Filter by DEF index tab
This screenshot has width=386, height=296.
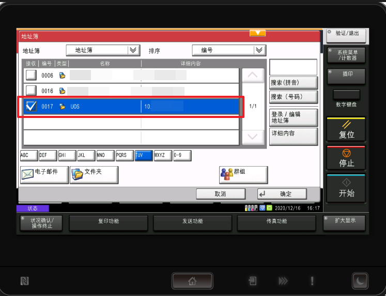pyautogui.click(x=48, y=155)
